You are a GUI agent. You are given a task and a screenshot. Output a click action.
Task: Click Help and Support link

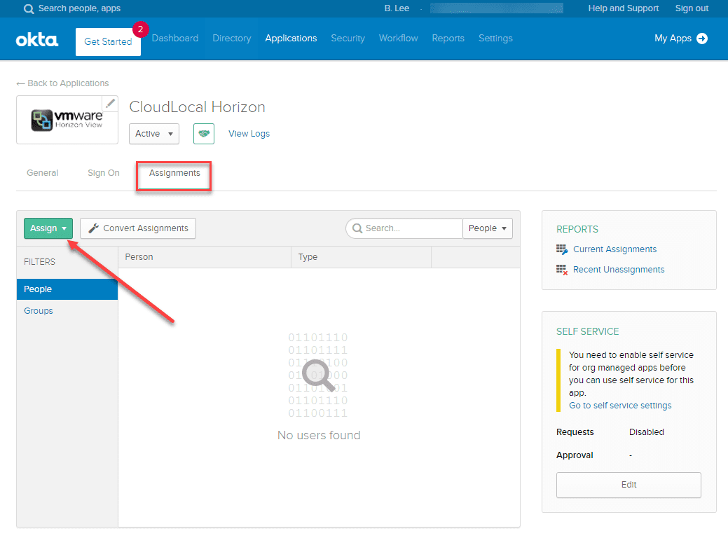click(623, 8)
